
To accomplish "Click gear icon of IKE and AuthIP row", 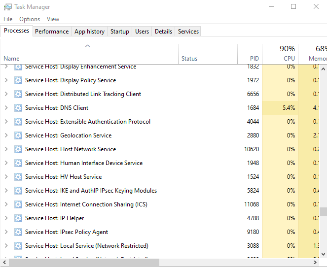I will 18,191.
